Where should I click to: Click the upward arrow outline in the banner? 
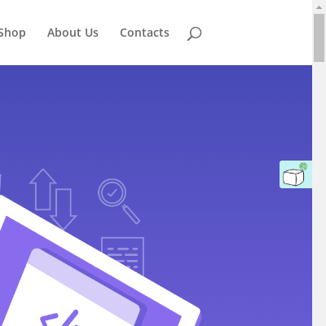point(43,189)
